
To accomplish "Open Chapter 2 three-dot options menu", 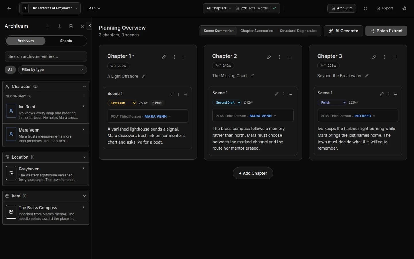I will pyautogui.click(x=279, y=57).
